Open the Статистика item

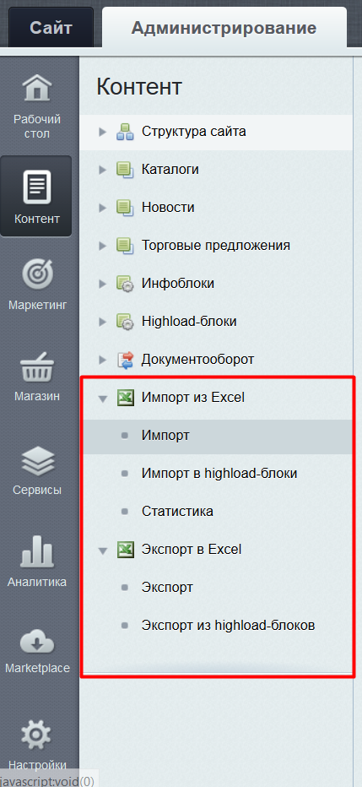click(177, 512)
